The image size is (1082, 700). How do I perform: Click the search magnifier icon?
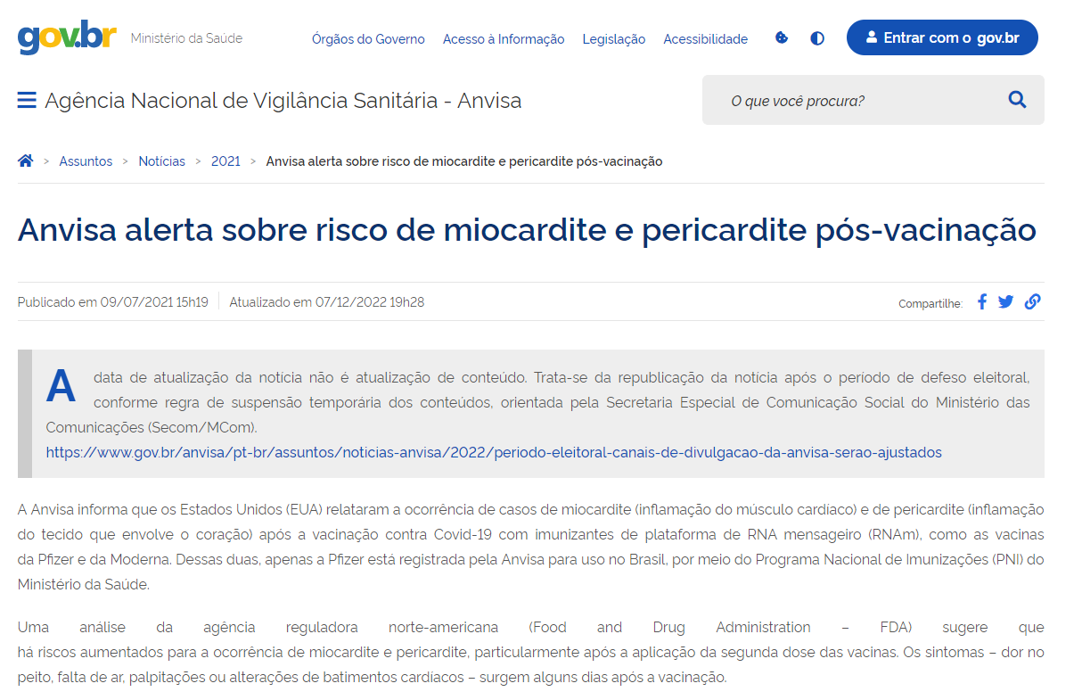tap(1017, 100)
